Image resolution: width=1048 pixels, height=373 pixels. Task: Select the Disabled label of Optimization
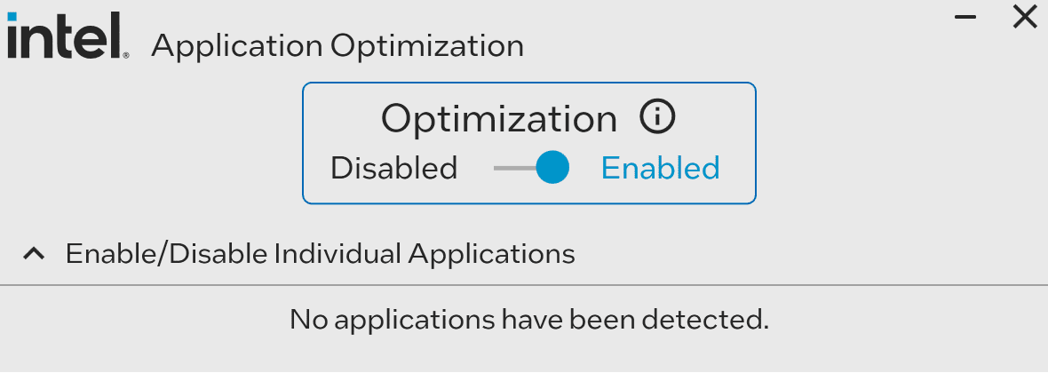393,168
